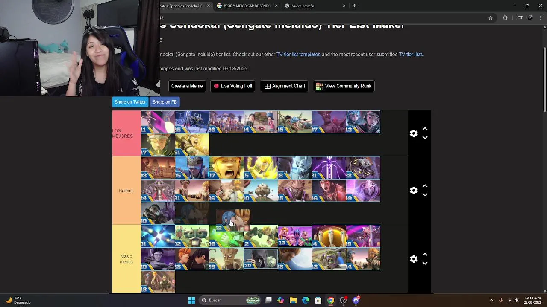Show hidden system tray icons chevron
Image resolution: width=547 pixels, height=307 pixels.
tap(491, 300)
